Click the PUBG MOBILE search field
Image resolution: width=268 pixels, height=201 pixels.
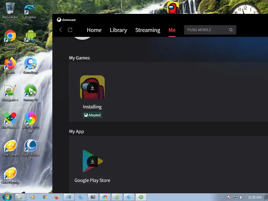tap(210, 30)
